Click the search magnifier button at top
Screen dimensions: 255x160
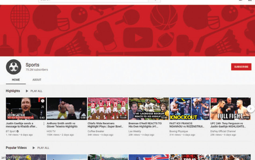pos(155,1)
